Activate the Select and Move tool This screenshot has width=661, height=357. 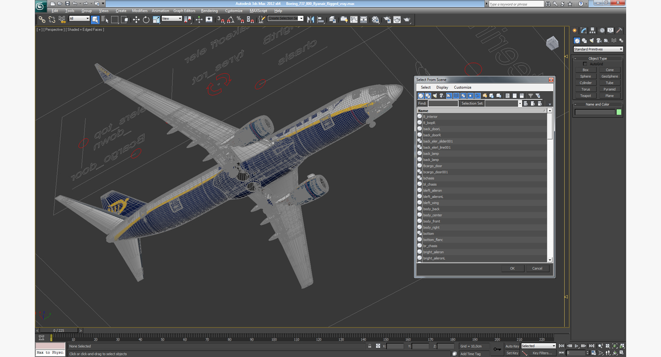tap(136, 20)
